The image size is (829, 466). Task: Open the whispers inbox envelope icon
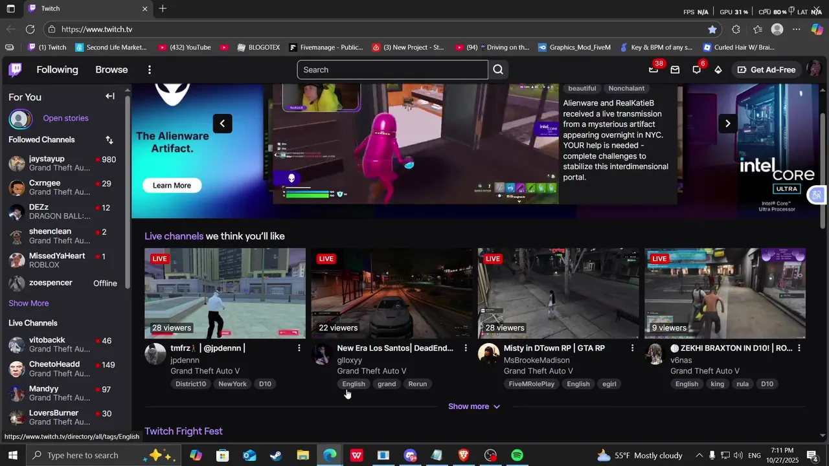[675, 69]
